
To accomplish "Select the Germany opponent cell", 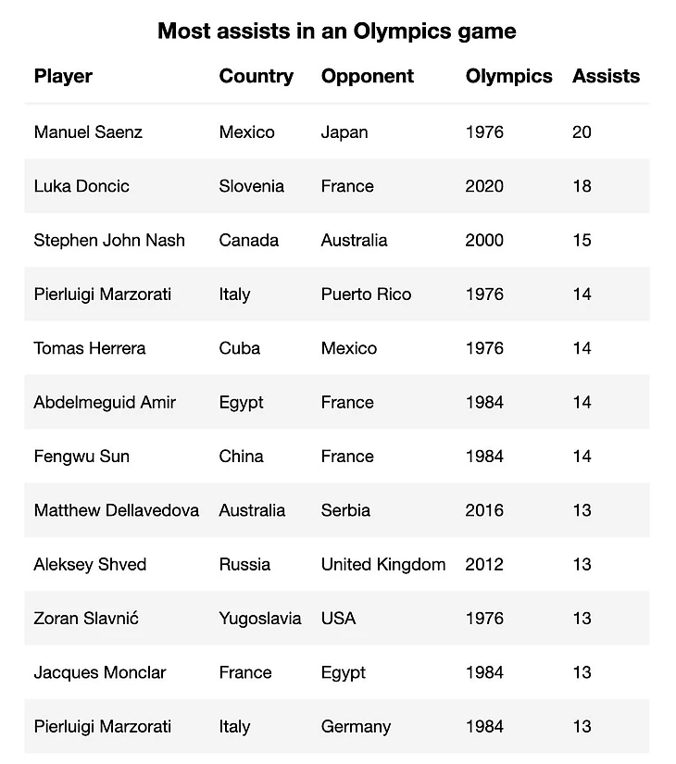I will pos(356,726).
